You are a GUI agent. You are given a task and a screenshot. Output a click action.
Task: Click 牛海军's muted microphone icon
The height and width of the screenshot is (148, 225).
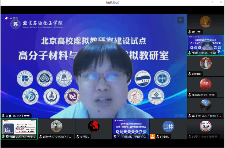pos(190,95)
